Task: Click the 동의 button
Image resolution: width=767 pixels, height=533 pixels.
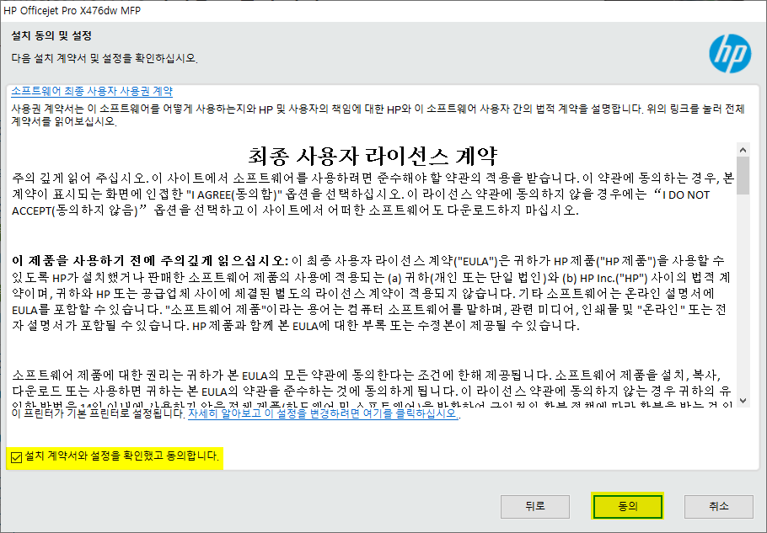Action: pyautogui.click(x=627, y=506)
